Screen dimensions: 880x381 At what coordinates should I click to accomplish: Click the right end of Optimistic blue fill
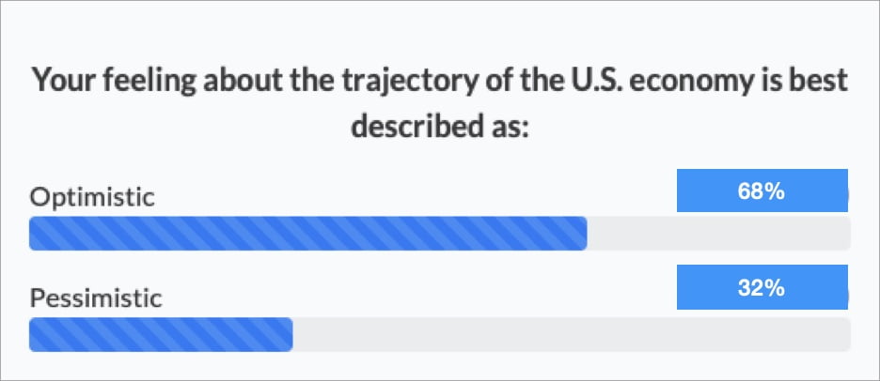tap(581, 234)
